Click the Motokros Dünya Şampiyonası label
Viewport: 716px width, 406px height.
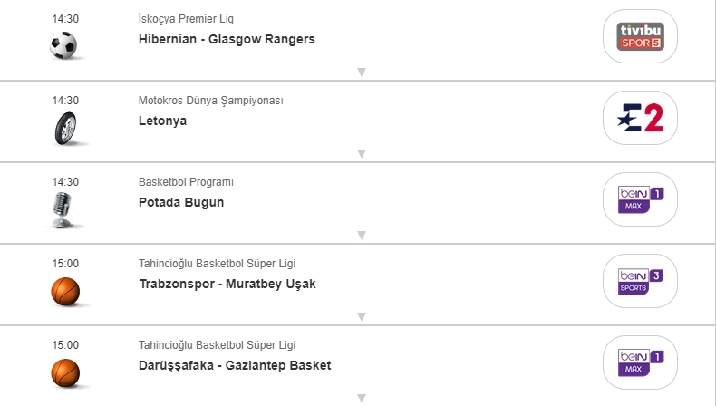click(210, 101)
